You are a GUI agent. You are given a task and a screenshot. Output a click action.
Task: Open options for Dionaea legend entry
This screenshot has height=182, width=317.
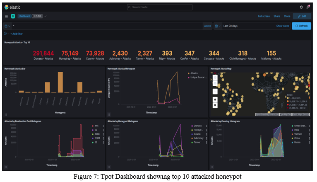click(x=207, y=126)
